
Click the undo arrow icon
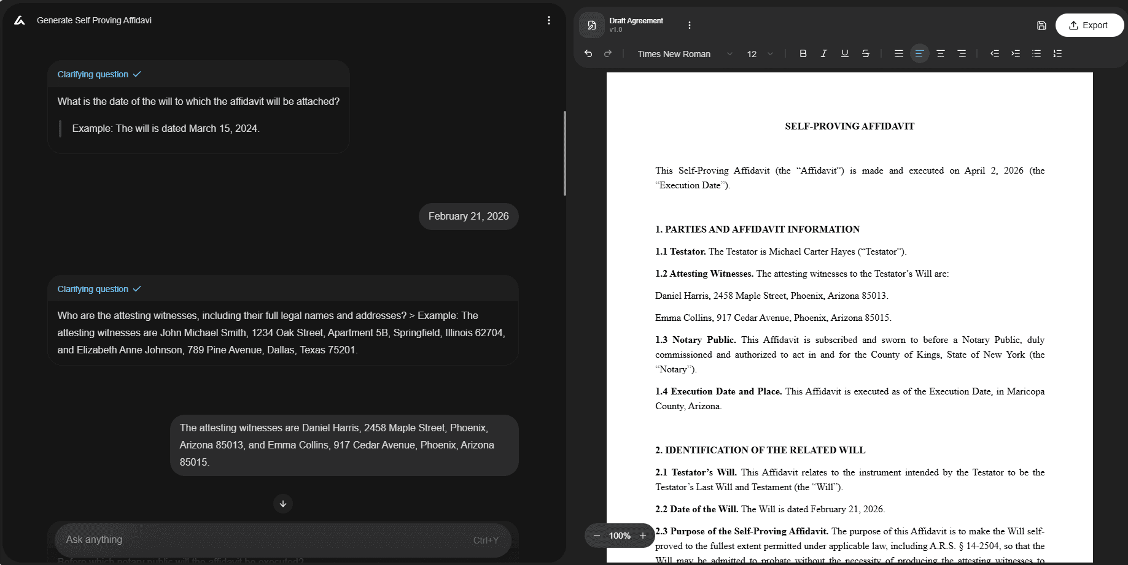tap(588, 53)
